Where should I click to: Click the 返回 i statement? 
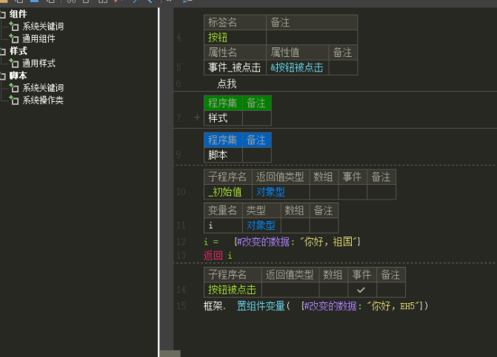218,256
